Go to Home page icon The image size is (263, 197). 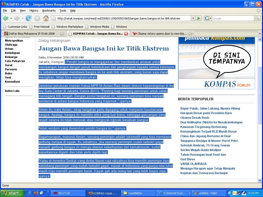tap(46, 18)
